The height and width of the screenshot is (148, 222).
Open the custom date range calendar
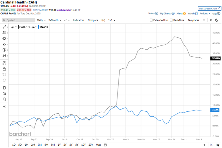pos(105,145)
